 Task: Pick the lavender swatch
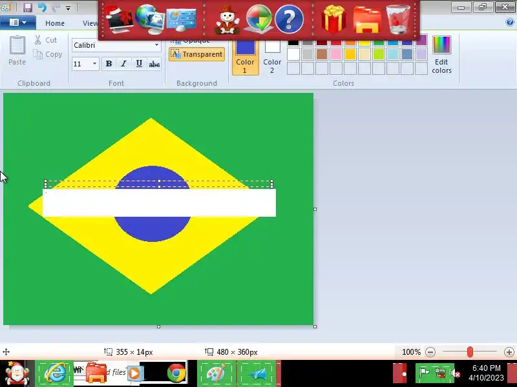pos(421,54)
